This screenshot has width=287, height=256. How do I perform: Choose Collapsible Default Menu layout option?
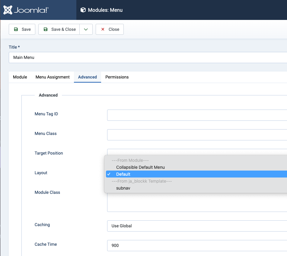(140, 167)
